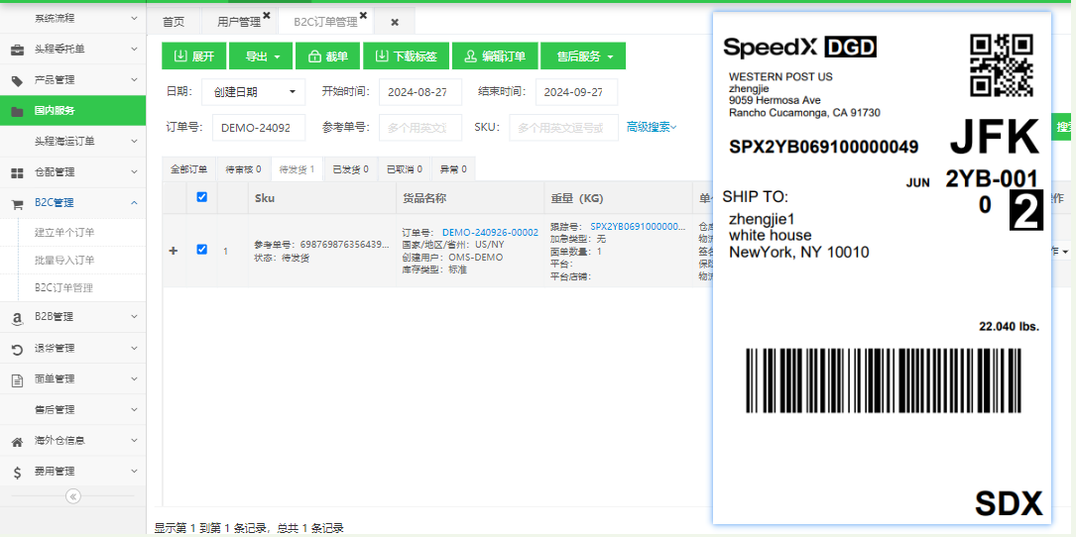The height and width of the screenshot is (537, 1076).
Task: Click the Amazon icon for B2B管理
Action: click(x=17, y=317)
